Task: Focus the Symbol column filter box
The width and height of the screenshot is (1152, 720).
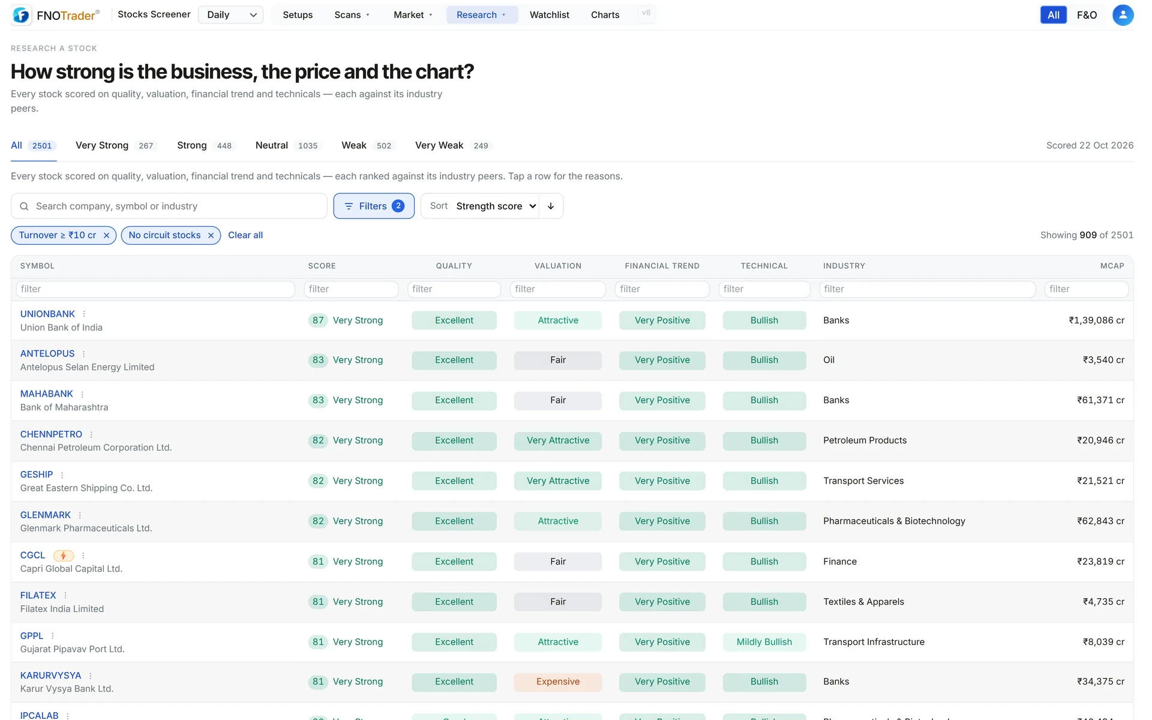Action: point(155,289)
